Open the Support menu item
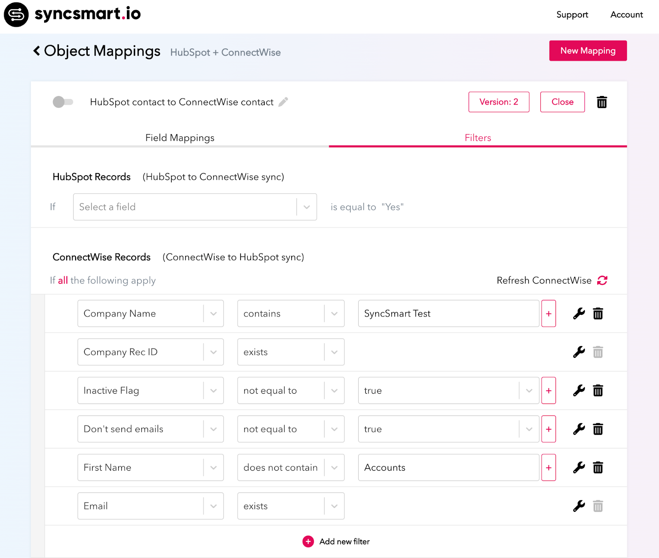The height and width of the screenshot is (558, 659). click(572, 15)
